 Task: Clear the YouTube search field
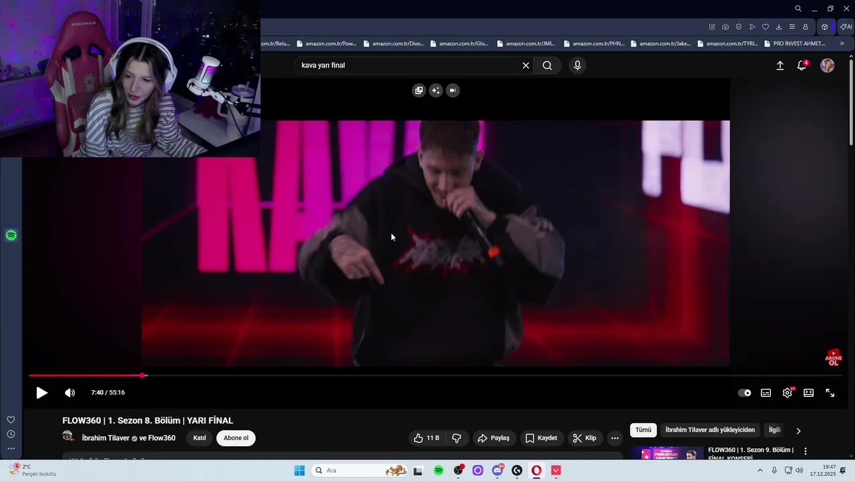click(526, 65)
